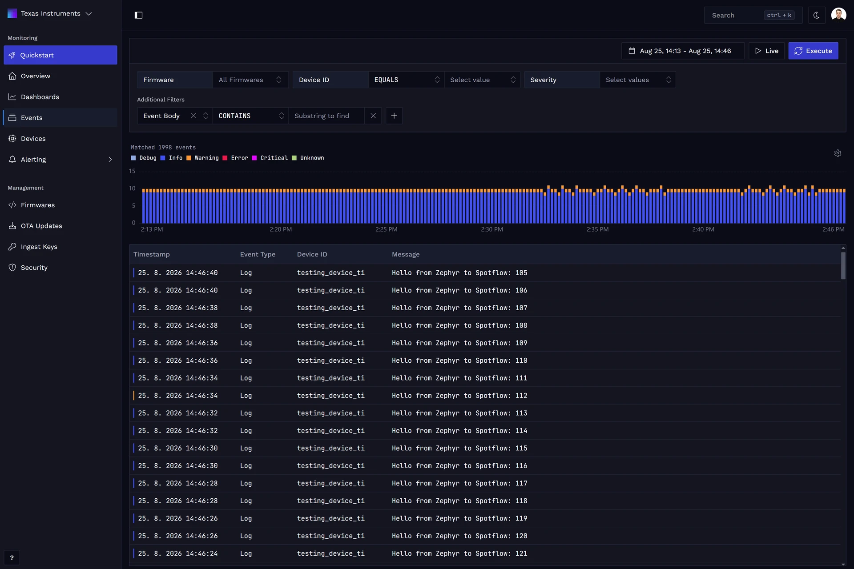Open the Devices page
854x569 pixels.
pyautogui.click(x=60, y=139)
